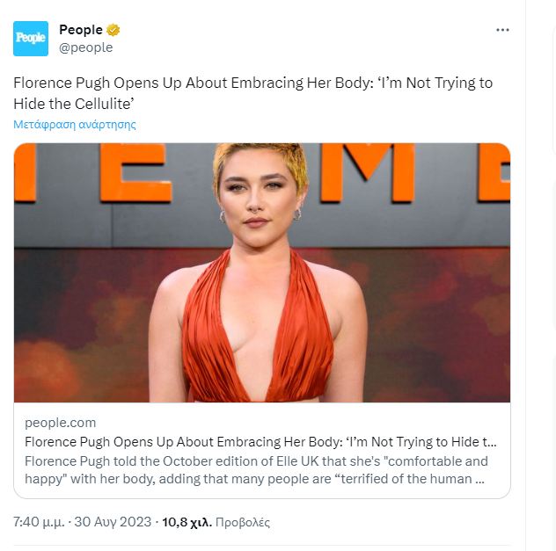The image size is (556, 551).
Task: Click the Προβολές views label
Action: tap(243, 522)
